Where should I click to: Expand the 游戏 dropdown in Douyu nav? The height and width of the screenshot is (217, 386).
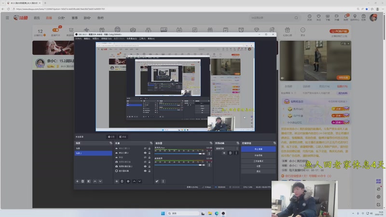pos(87,18)
